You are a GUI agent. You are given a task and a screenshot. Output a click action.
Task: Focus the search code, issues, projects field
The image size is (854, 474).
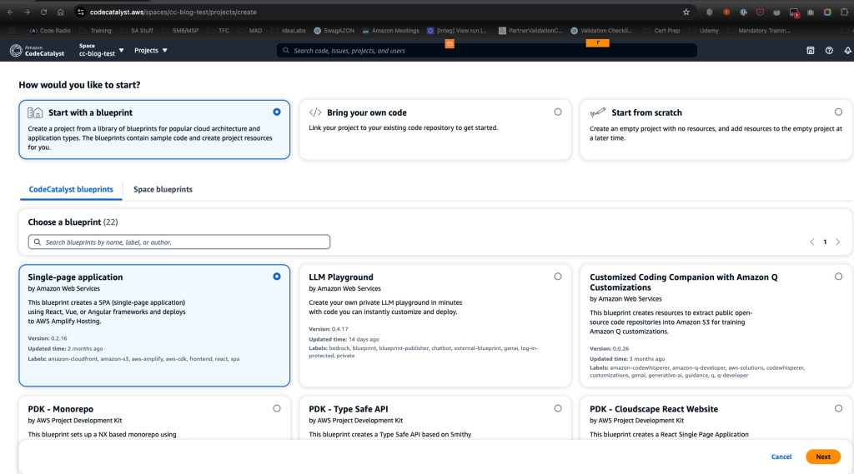pos(487,51)
